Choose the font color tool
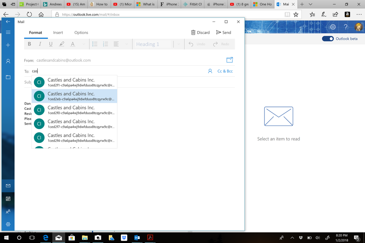 pos(73,44)
